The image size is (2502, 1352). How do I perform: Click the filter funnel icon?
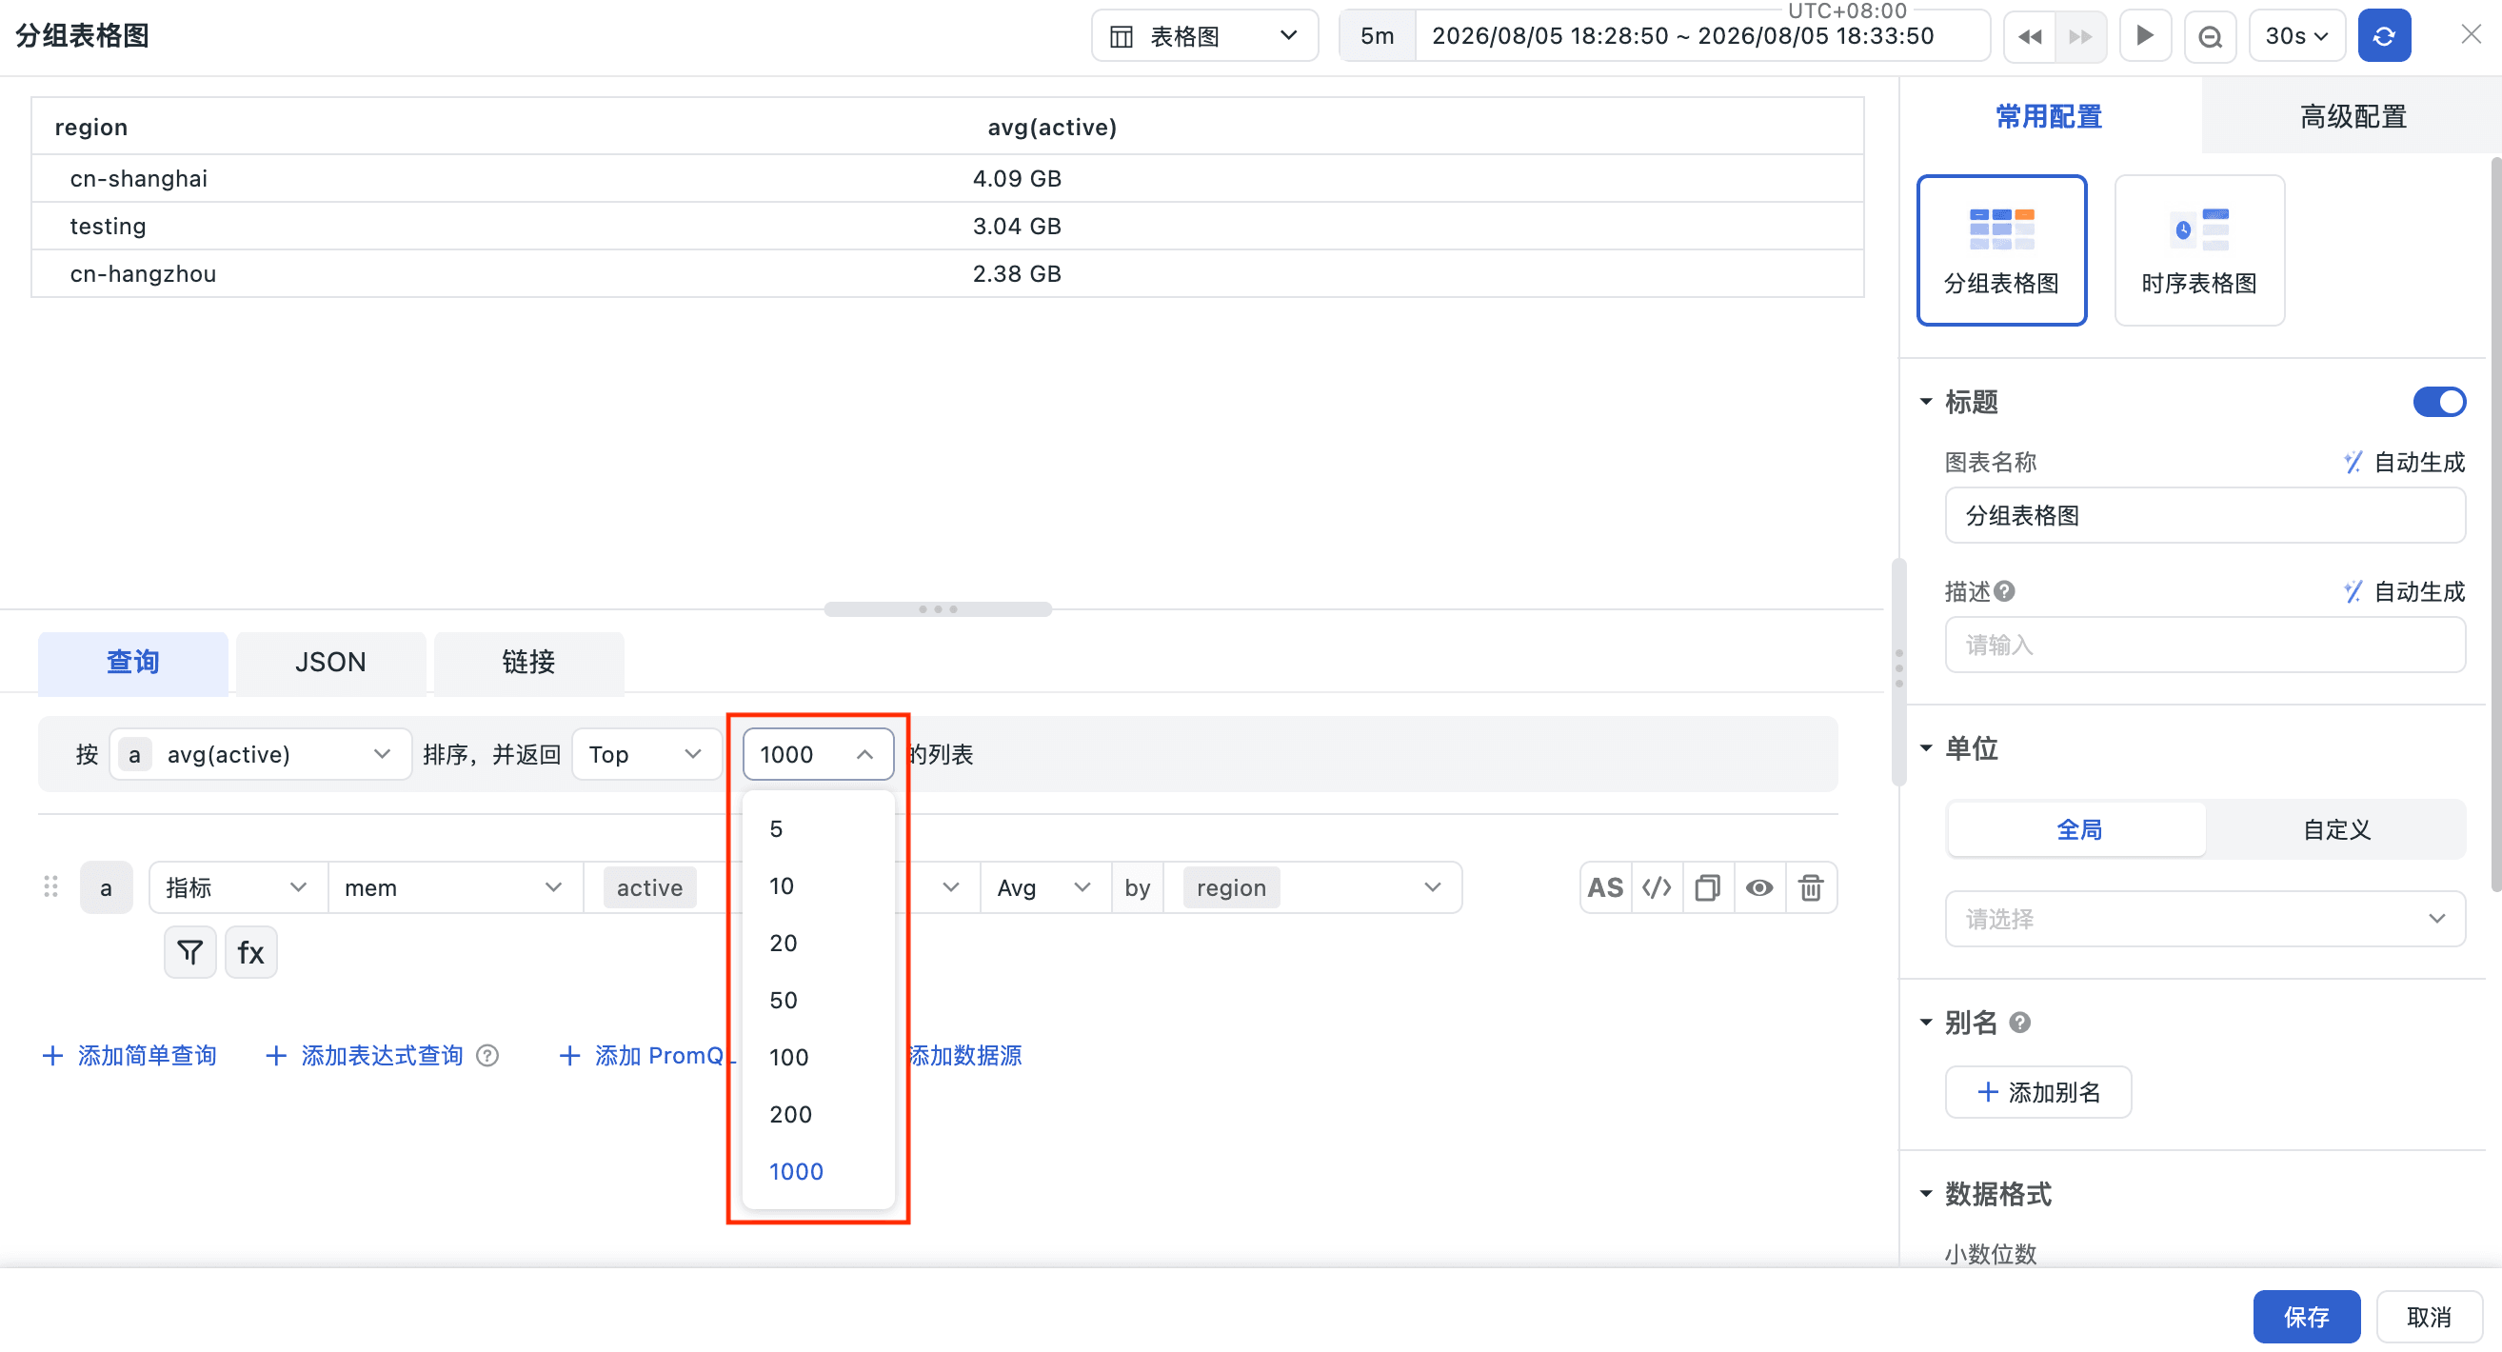click(190, 952)
